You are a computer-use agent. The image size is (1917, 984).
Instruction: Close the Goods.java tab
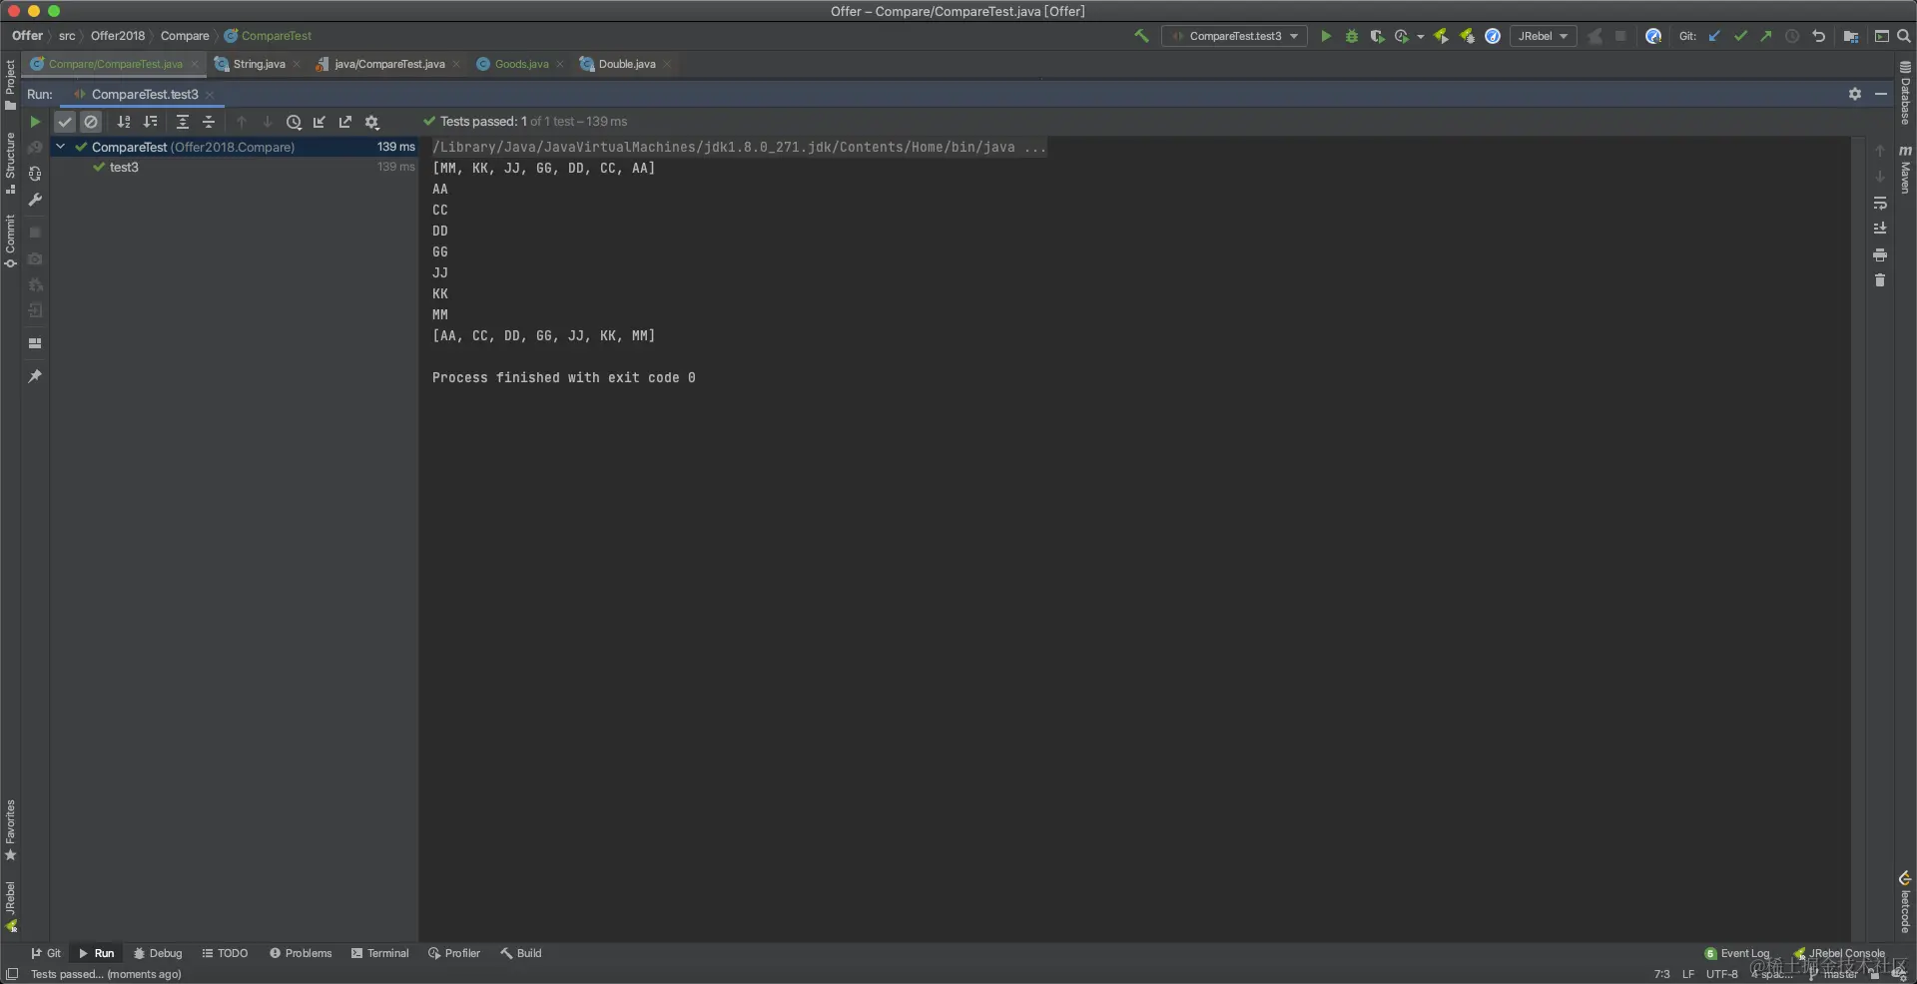tap(560, 64)
